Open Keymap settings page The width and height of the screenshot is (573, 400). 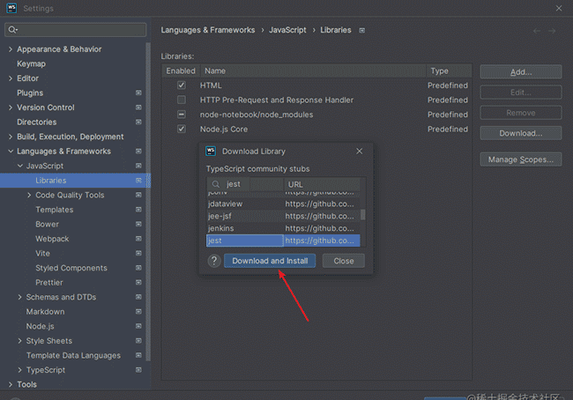31,63
